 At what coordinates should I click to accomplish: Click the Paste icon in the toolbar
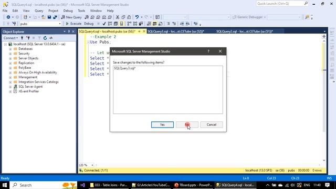coord(129,17)
